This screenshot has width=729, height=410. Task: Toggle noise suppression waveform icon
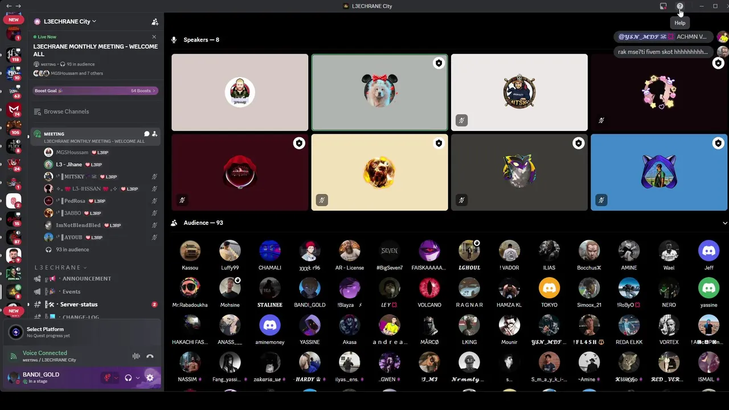[x=136, y=356]
